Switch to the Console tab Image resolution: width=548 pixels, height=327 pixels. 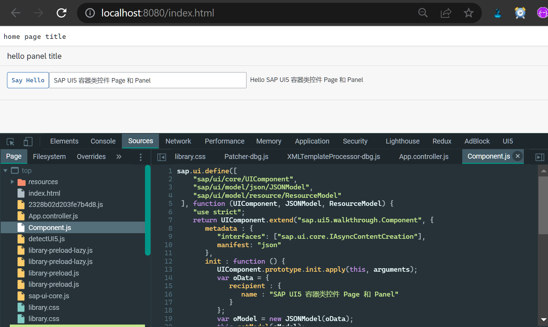(x=103, y=141)
